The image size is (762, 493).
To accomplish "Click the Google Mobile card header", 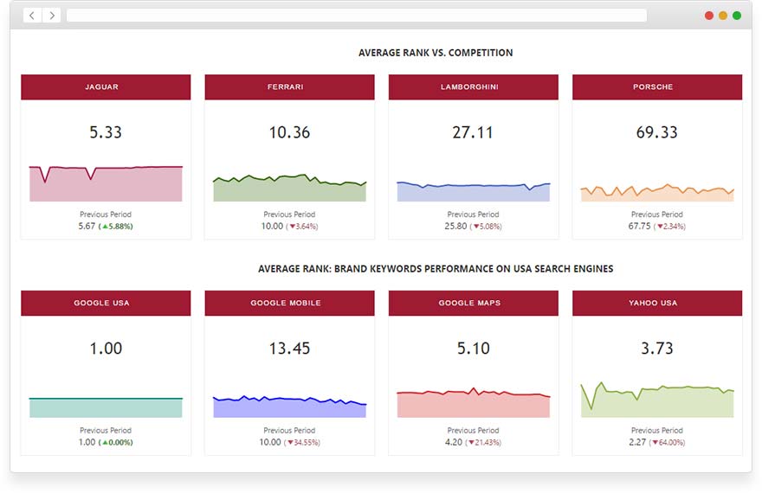I will [289, 304].
